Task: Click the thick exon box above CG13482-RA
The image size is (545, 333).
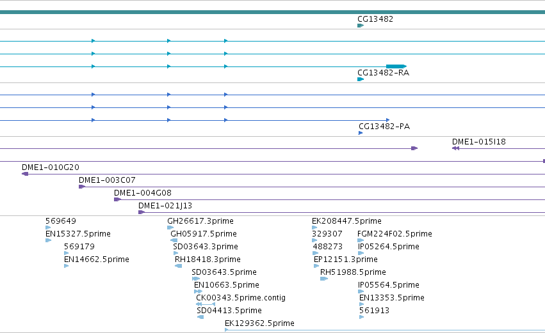Action: point(396,66)
